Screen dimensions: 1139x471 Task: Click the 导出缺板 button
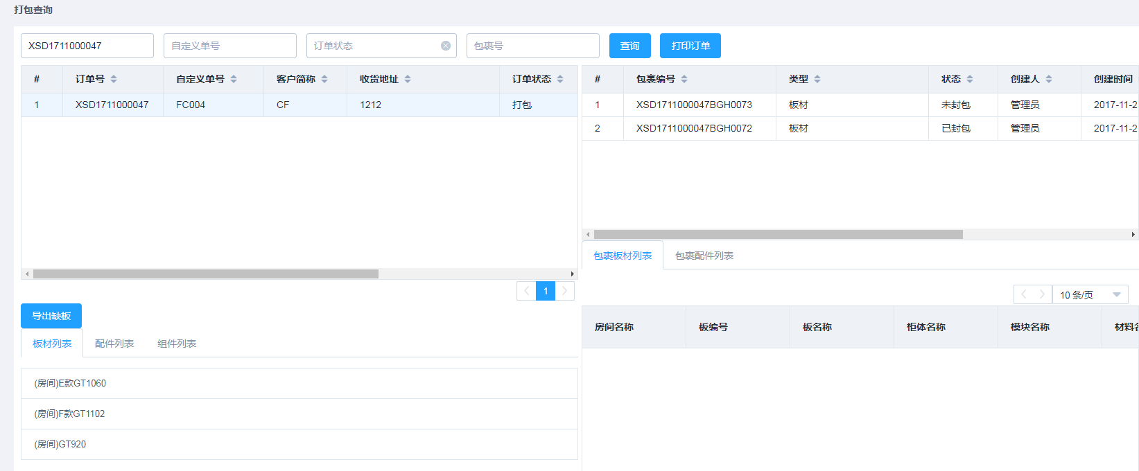pos(51,316)
